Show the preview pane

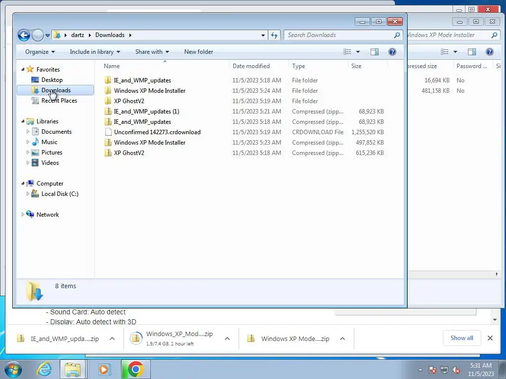tap(375, 52)
